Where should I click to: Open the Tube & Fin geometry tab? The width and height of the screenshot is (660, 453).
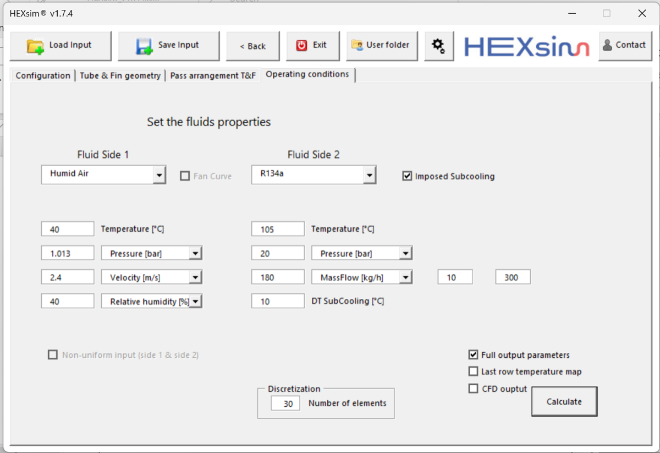pos(120,75)
